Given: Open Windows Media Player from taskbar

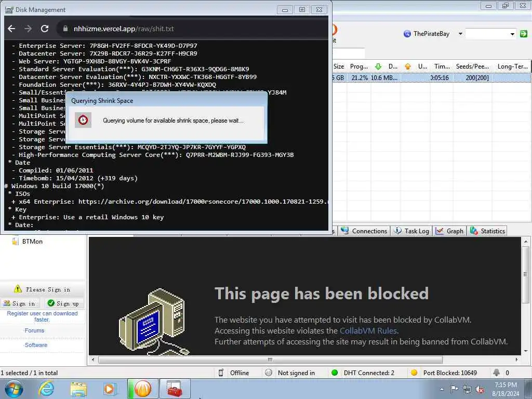Looking at the screenshot, I should point(109,389).
